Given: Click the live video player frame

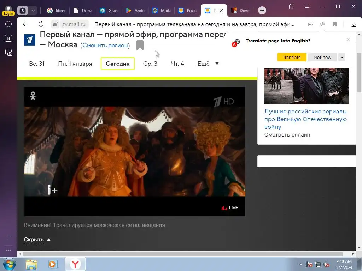Looking at the screenshot, I should point(135,151).
